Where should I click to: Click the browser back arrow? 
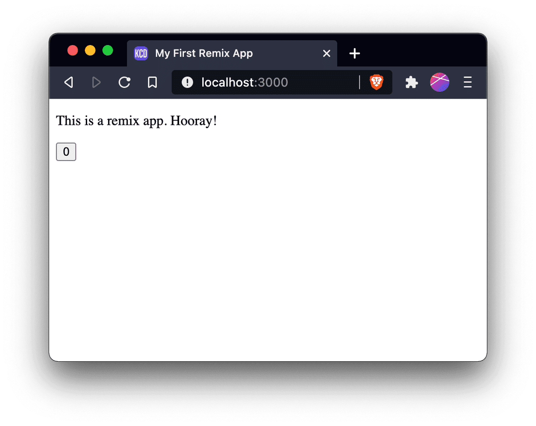(x=68, y=82)
